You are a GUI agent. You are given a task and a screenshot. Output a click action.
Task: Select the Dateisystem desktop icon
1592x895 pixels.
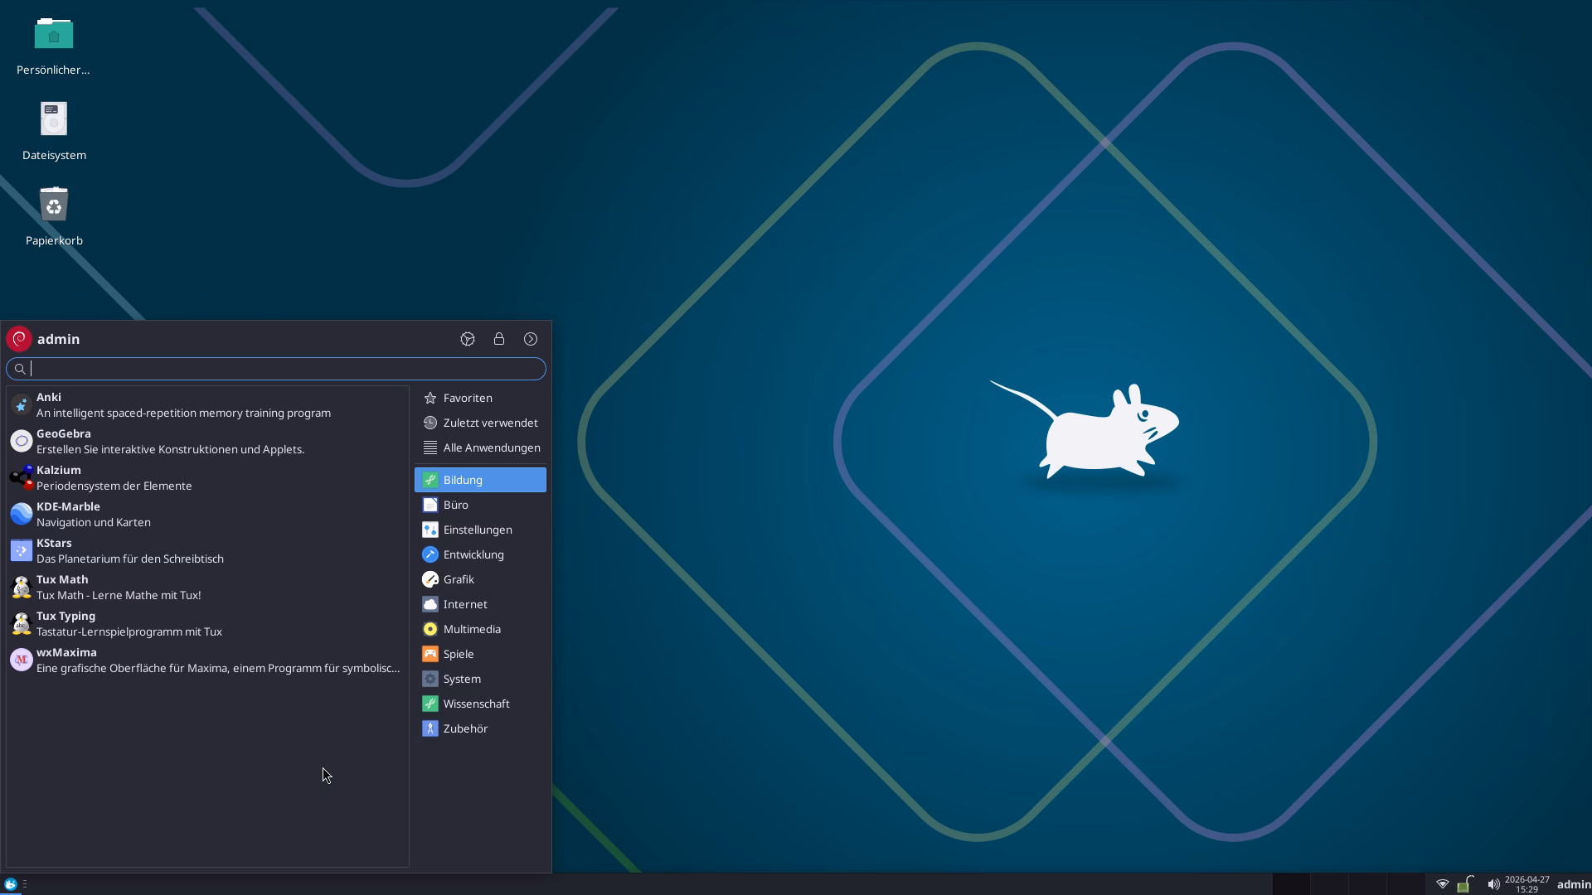[x=54, y=132]
